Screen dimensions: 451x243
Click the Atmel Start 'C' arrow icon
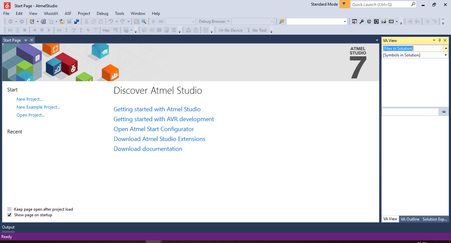[369, 21]
